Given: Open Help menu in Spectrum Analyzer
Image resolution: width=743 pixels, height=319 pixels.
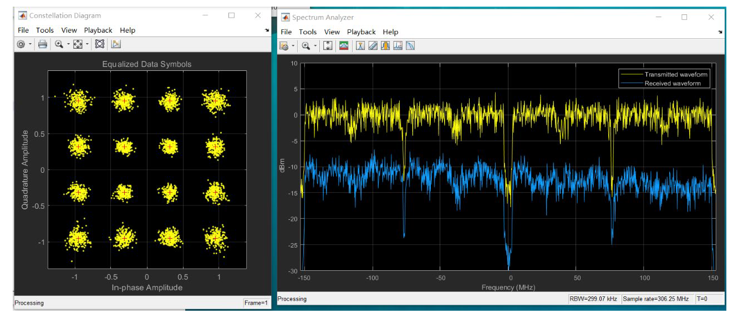Looking at the screenshot, I should [390, 32].
